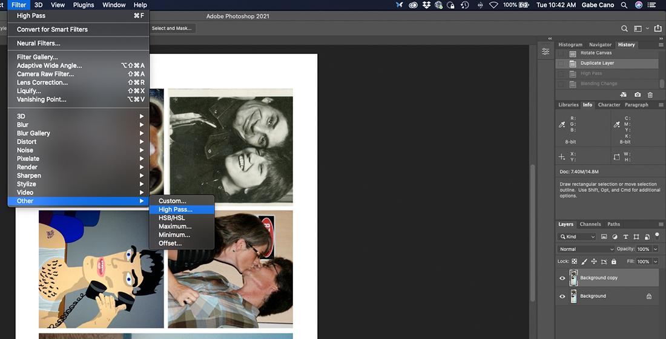The width and height of the screenshot is (666, 339).
Task: Select the Rotate Canvas history state
Action: tap(596, 53)
